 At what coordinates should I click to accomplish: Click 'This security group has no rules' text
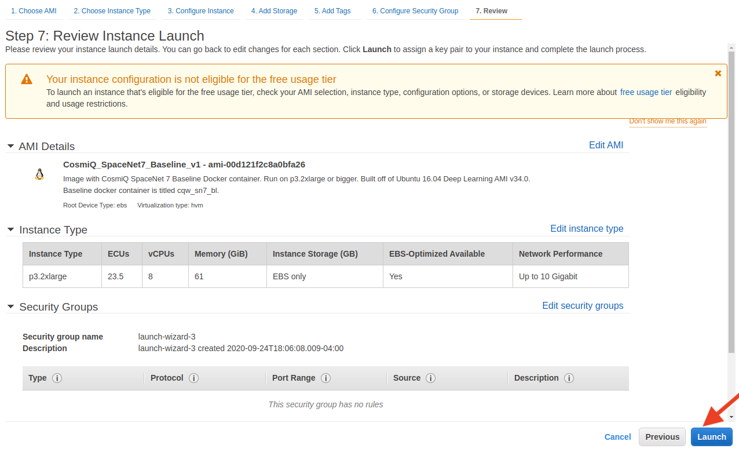point(325,404)
